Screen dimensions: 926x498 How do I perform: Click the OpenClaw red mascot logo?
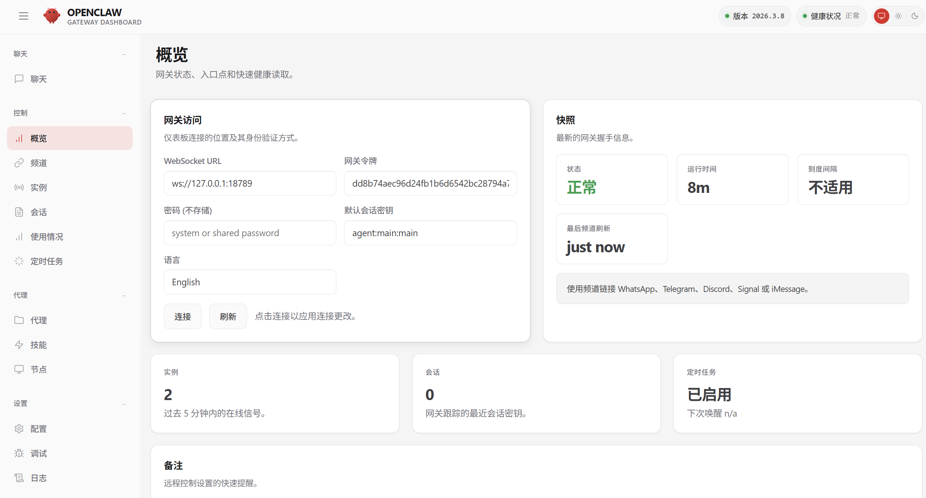pos(52,16)
